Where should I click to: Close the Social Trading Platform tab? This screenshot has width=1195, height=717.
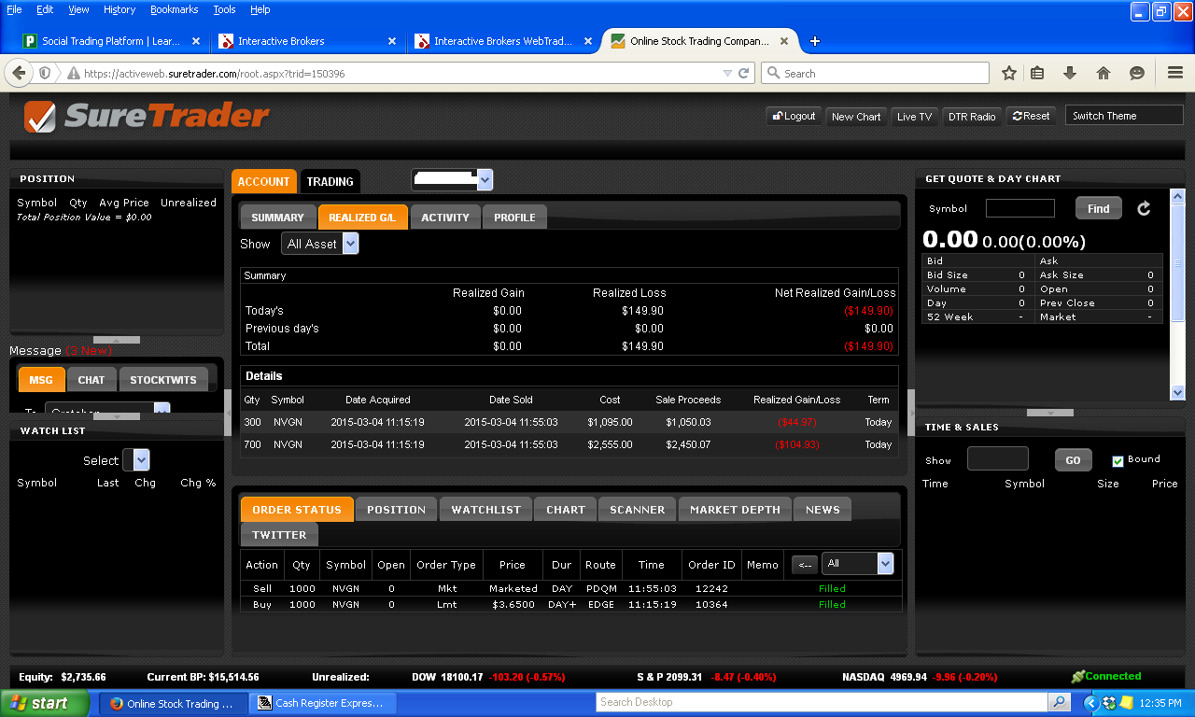click(x=196, y=41)
